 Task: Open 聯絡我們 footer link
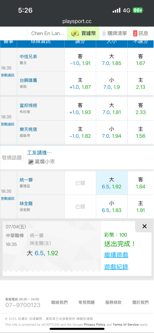click(x=59, y=302)
